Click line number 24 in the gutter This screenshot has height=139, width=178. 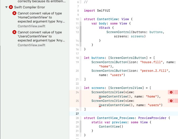click(77, 92)
